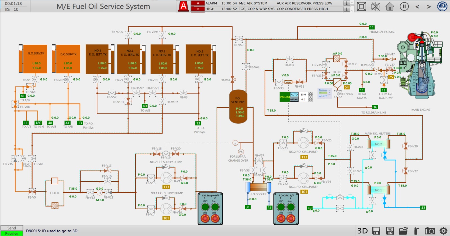This screenshot has width=450, height=236.
Task: Open the 3D view button
Action: (x=363, y=231)
